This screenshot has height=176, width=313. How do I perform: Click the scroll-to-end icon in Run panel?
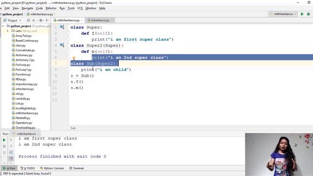pos(11,158)
